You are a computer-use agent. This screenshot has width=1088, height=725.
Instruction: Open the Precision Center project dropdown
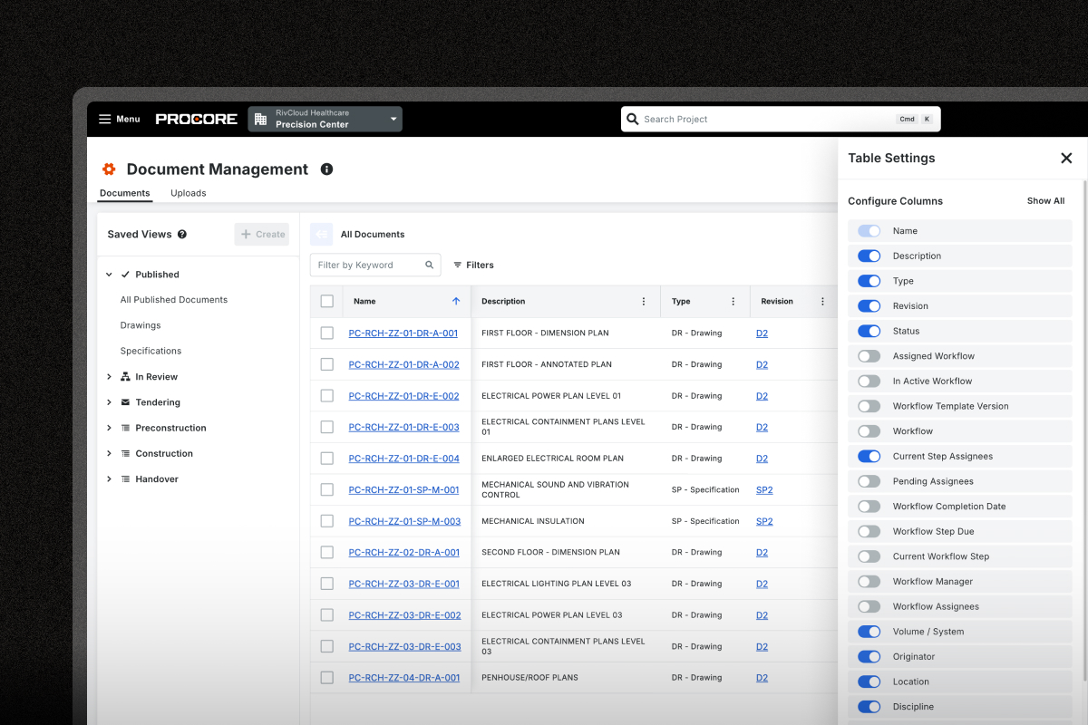click(x=325, y=119)
